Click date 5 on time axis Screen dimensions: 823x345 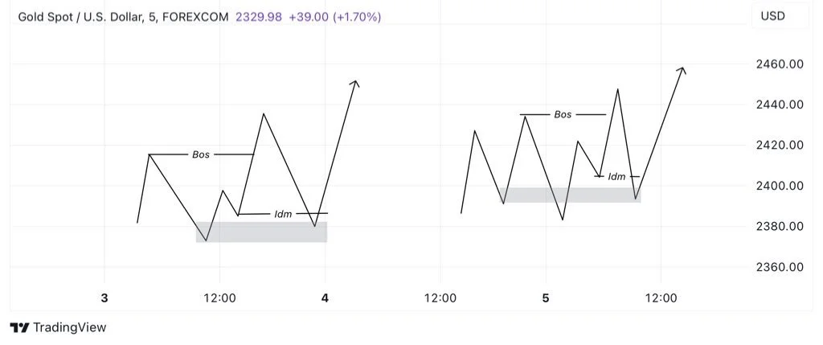pos(546,299)
